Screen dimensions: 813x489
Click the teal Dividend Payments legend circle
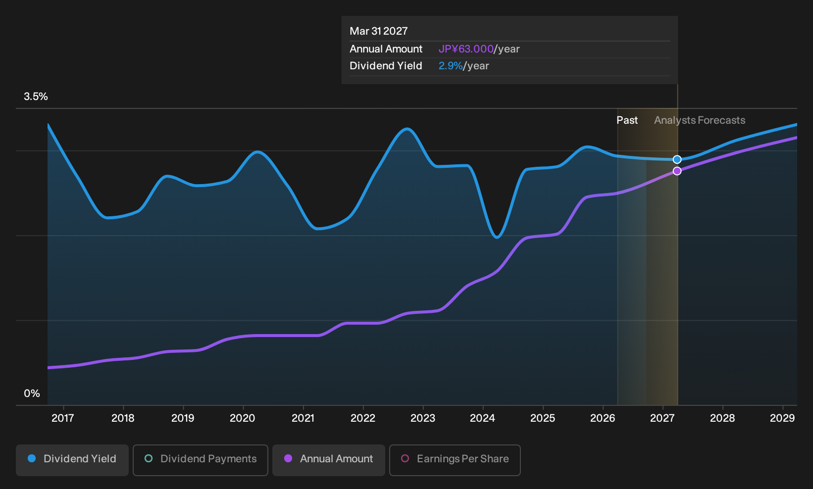[x=149, y=459]
